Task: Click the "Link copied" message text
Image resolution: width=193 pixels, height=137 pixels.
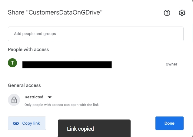Action: coord(80,129)
